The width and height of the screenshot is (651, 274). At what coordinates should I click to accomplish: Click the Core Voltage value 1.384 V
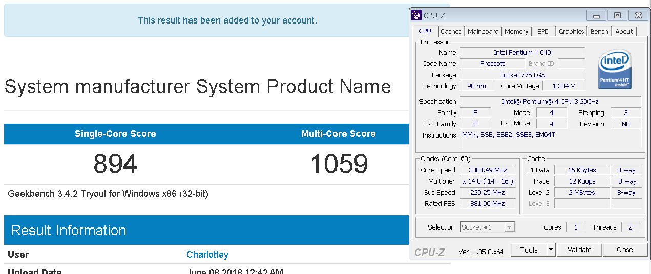click(563, 86)
